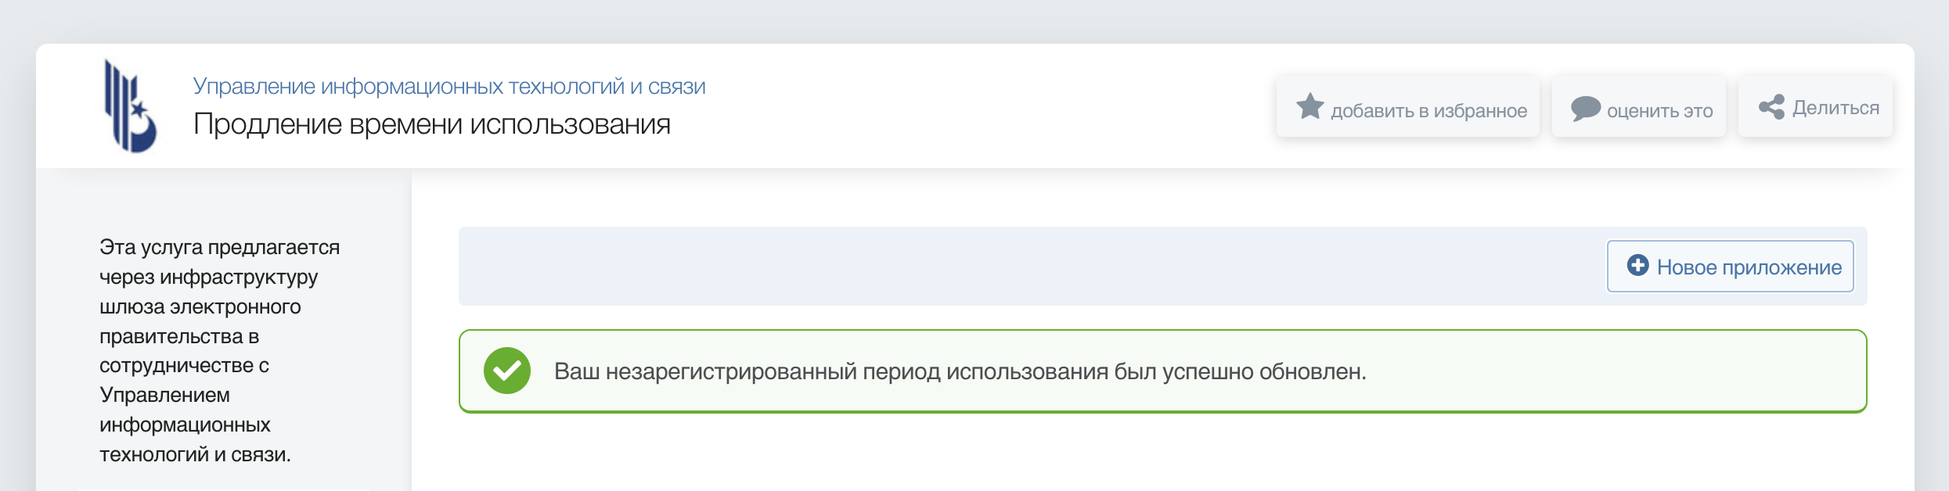
Task: Click the share nodes icon
Action: click(1771, 107)
